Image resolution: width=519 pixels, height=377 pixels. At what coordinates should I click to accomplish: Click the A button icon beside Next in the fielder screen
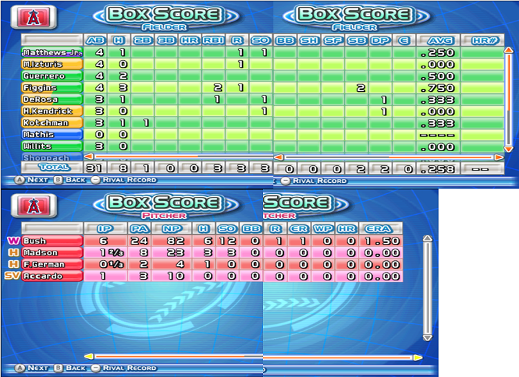click(19, 180)
